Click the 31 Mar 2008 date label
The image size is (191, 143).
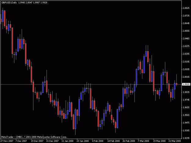174,141
